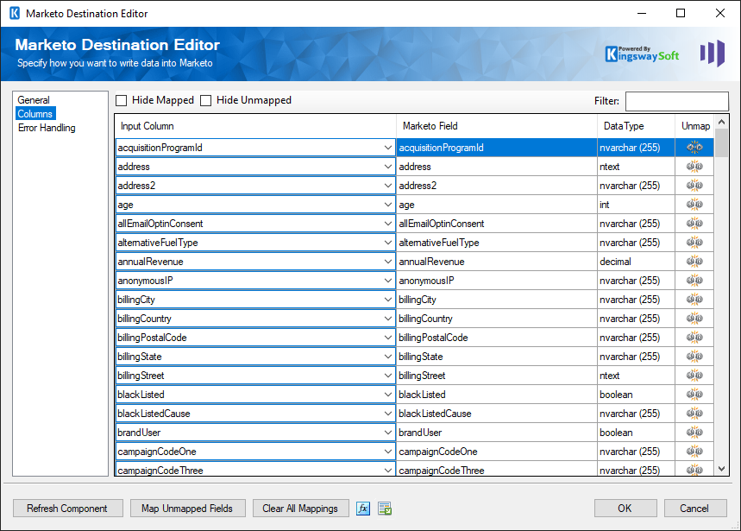Focus the Filter text box

pos(676,101)
